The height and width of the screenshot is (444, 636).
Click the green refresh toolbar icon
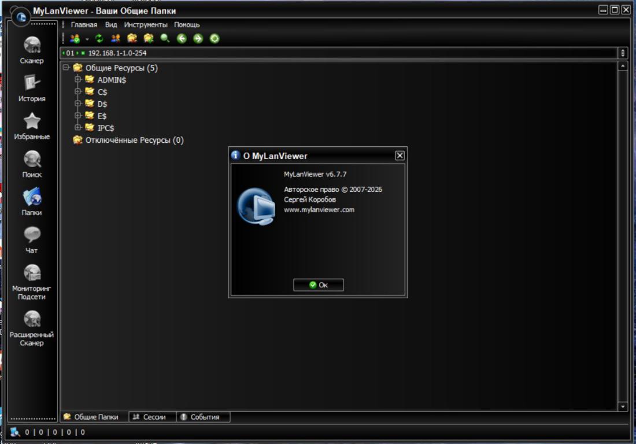pyautogui.click(x=99, y=39)
